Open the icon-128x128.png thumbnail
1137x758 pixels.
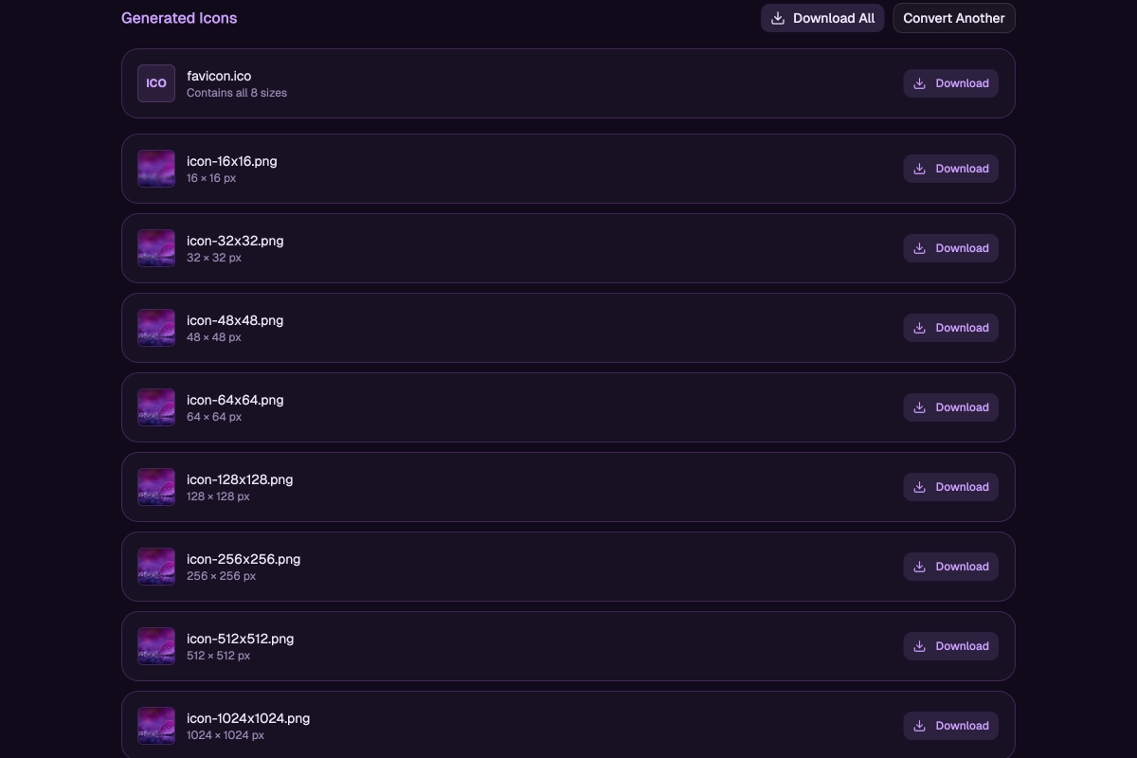pos(156,487)
